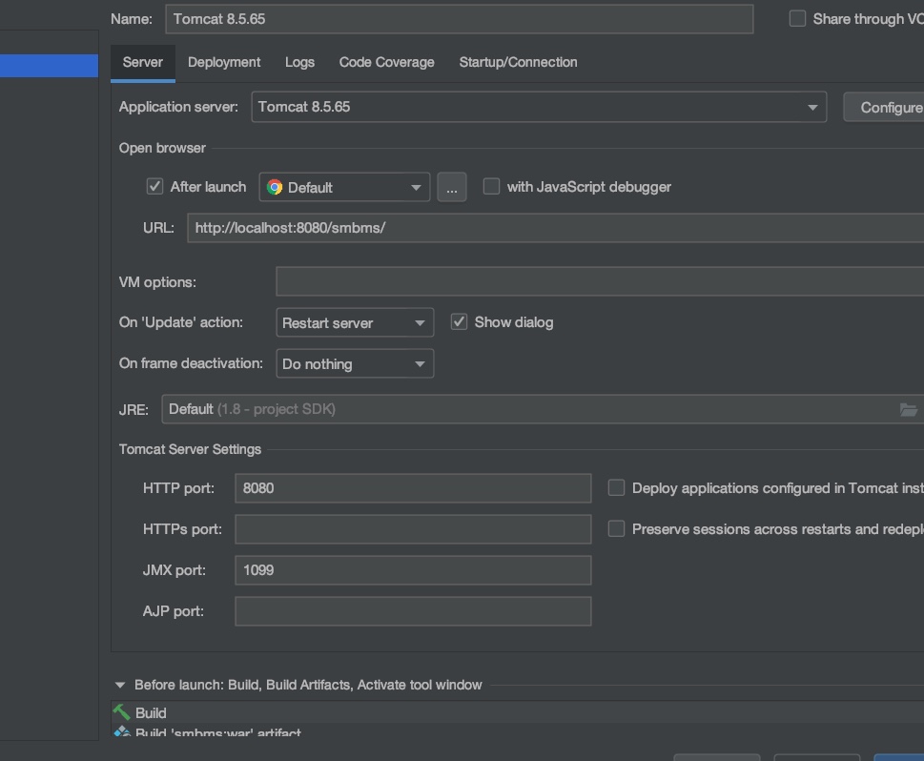
Task: Open the On frame deactivation dropdown
Action: tap(355, 364)
